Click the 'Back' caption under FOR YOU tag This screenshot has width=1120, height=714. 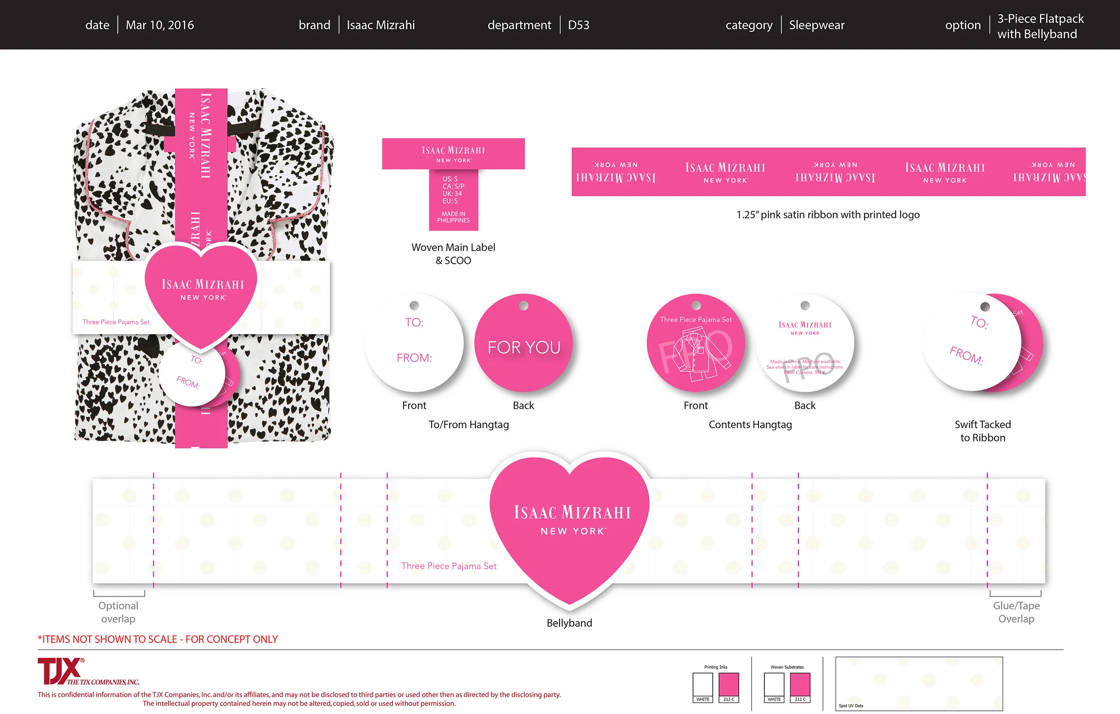point(523,405)
